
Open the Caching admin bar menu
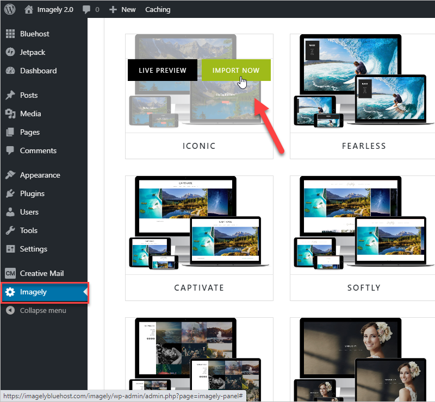pyautogui.click(x=158, y=9)
